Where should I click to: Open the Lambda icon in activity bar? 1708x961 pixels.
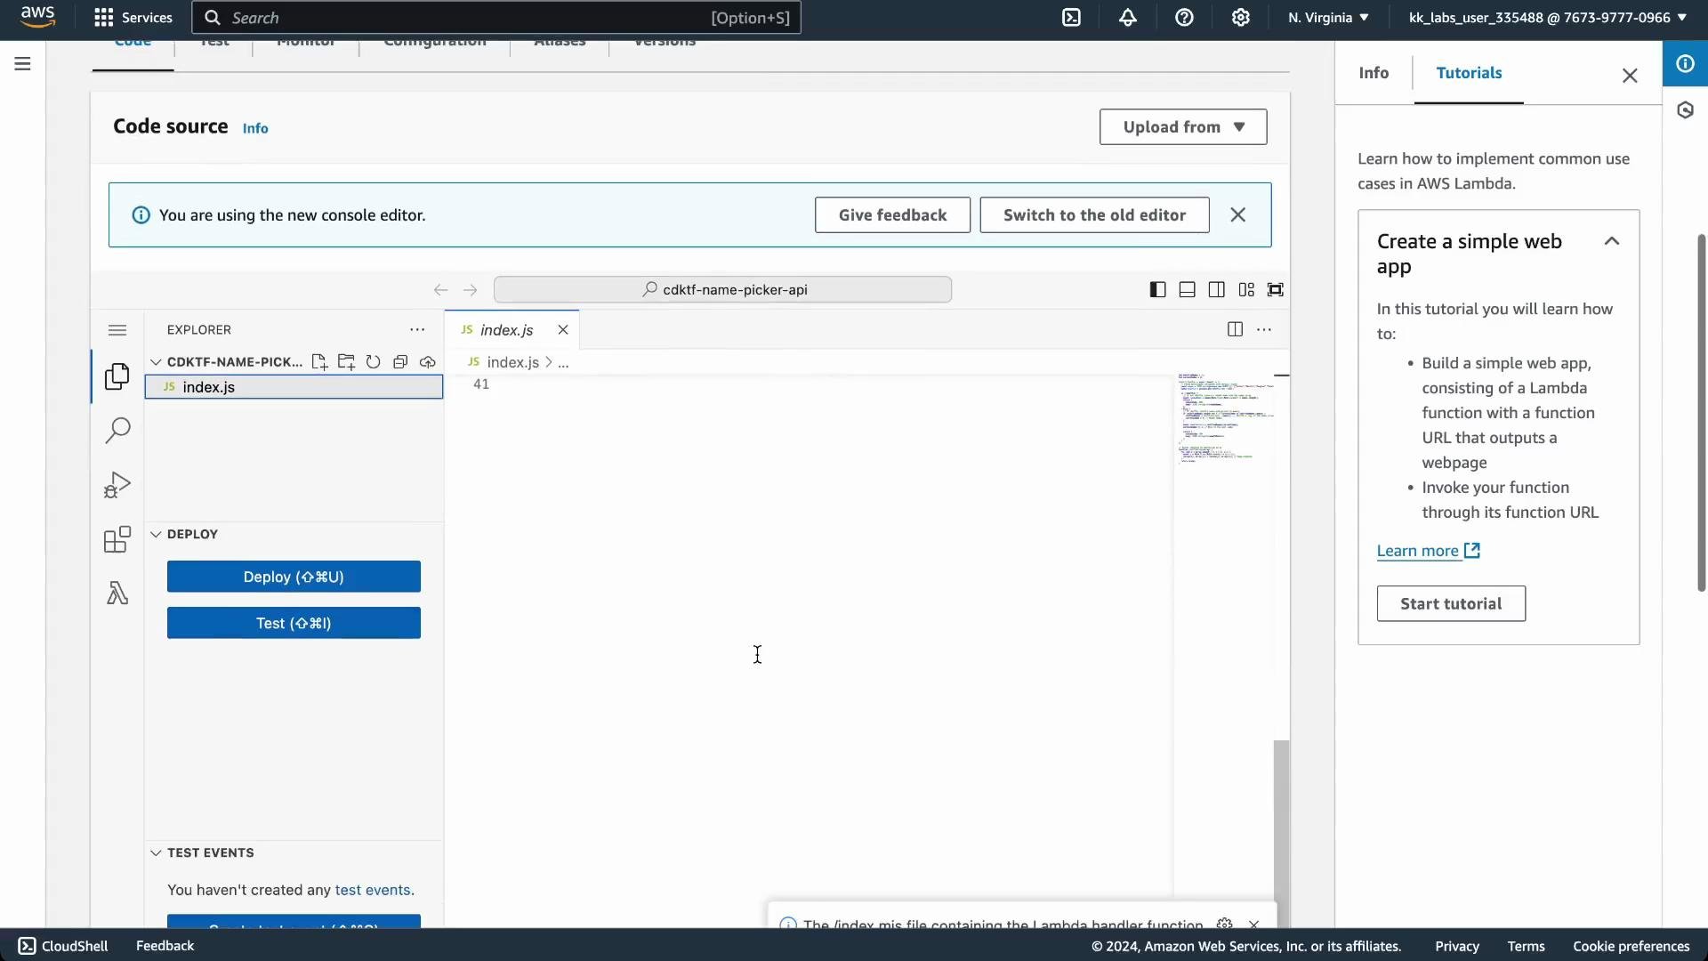pyautogui.click(x=117, y=594)
